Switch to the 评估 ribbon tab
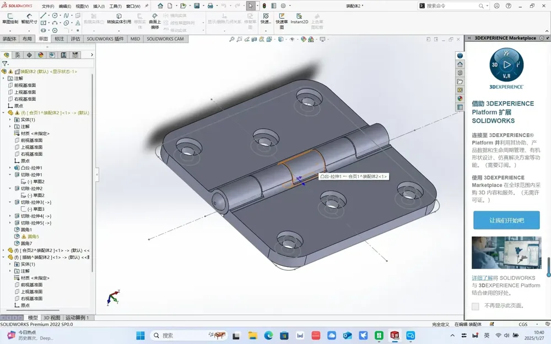Image resolution: width=551 pixels, height=344 pixels. pyautogui.click(x=75, y=39)
